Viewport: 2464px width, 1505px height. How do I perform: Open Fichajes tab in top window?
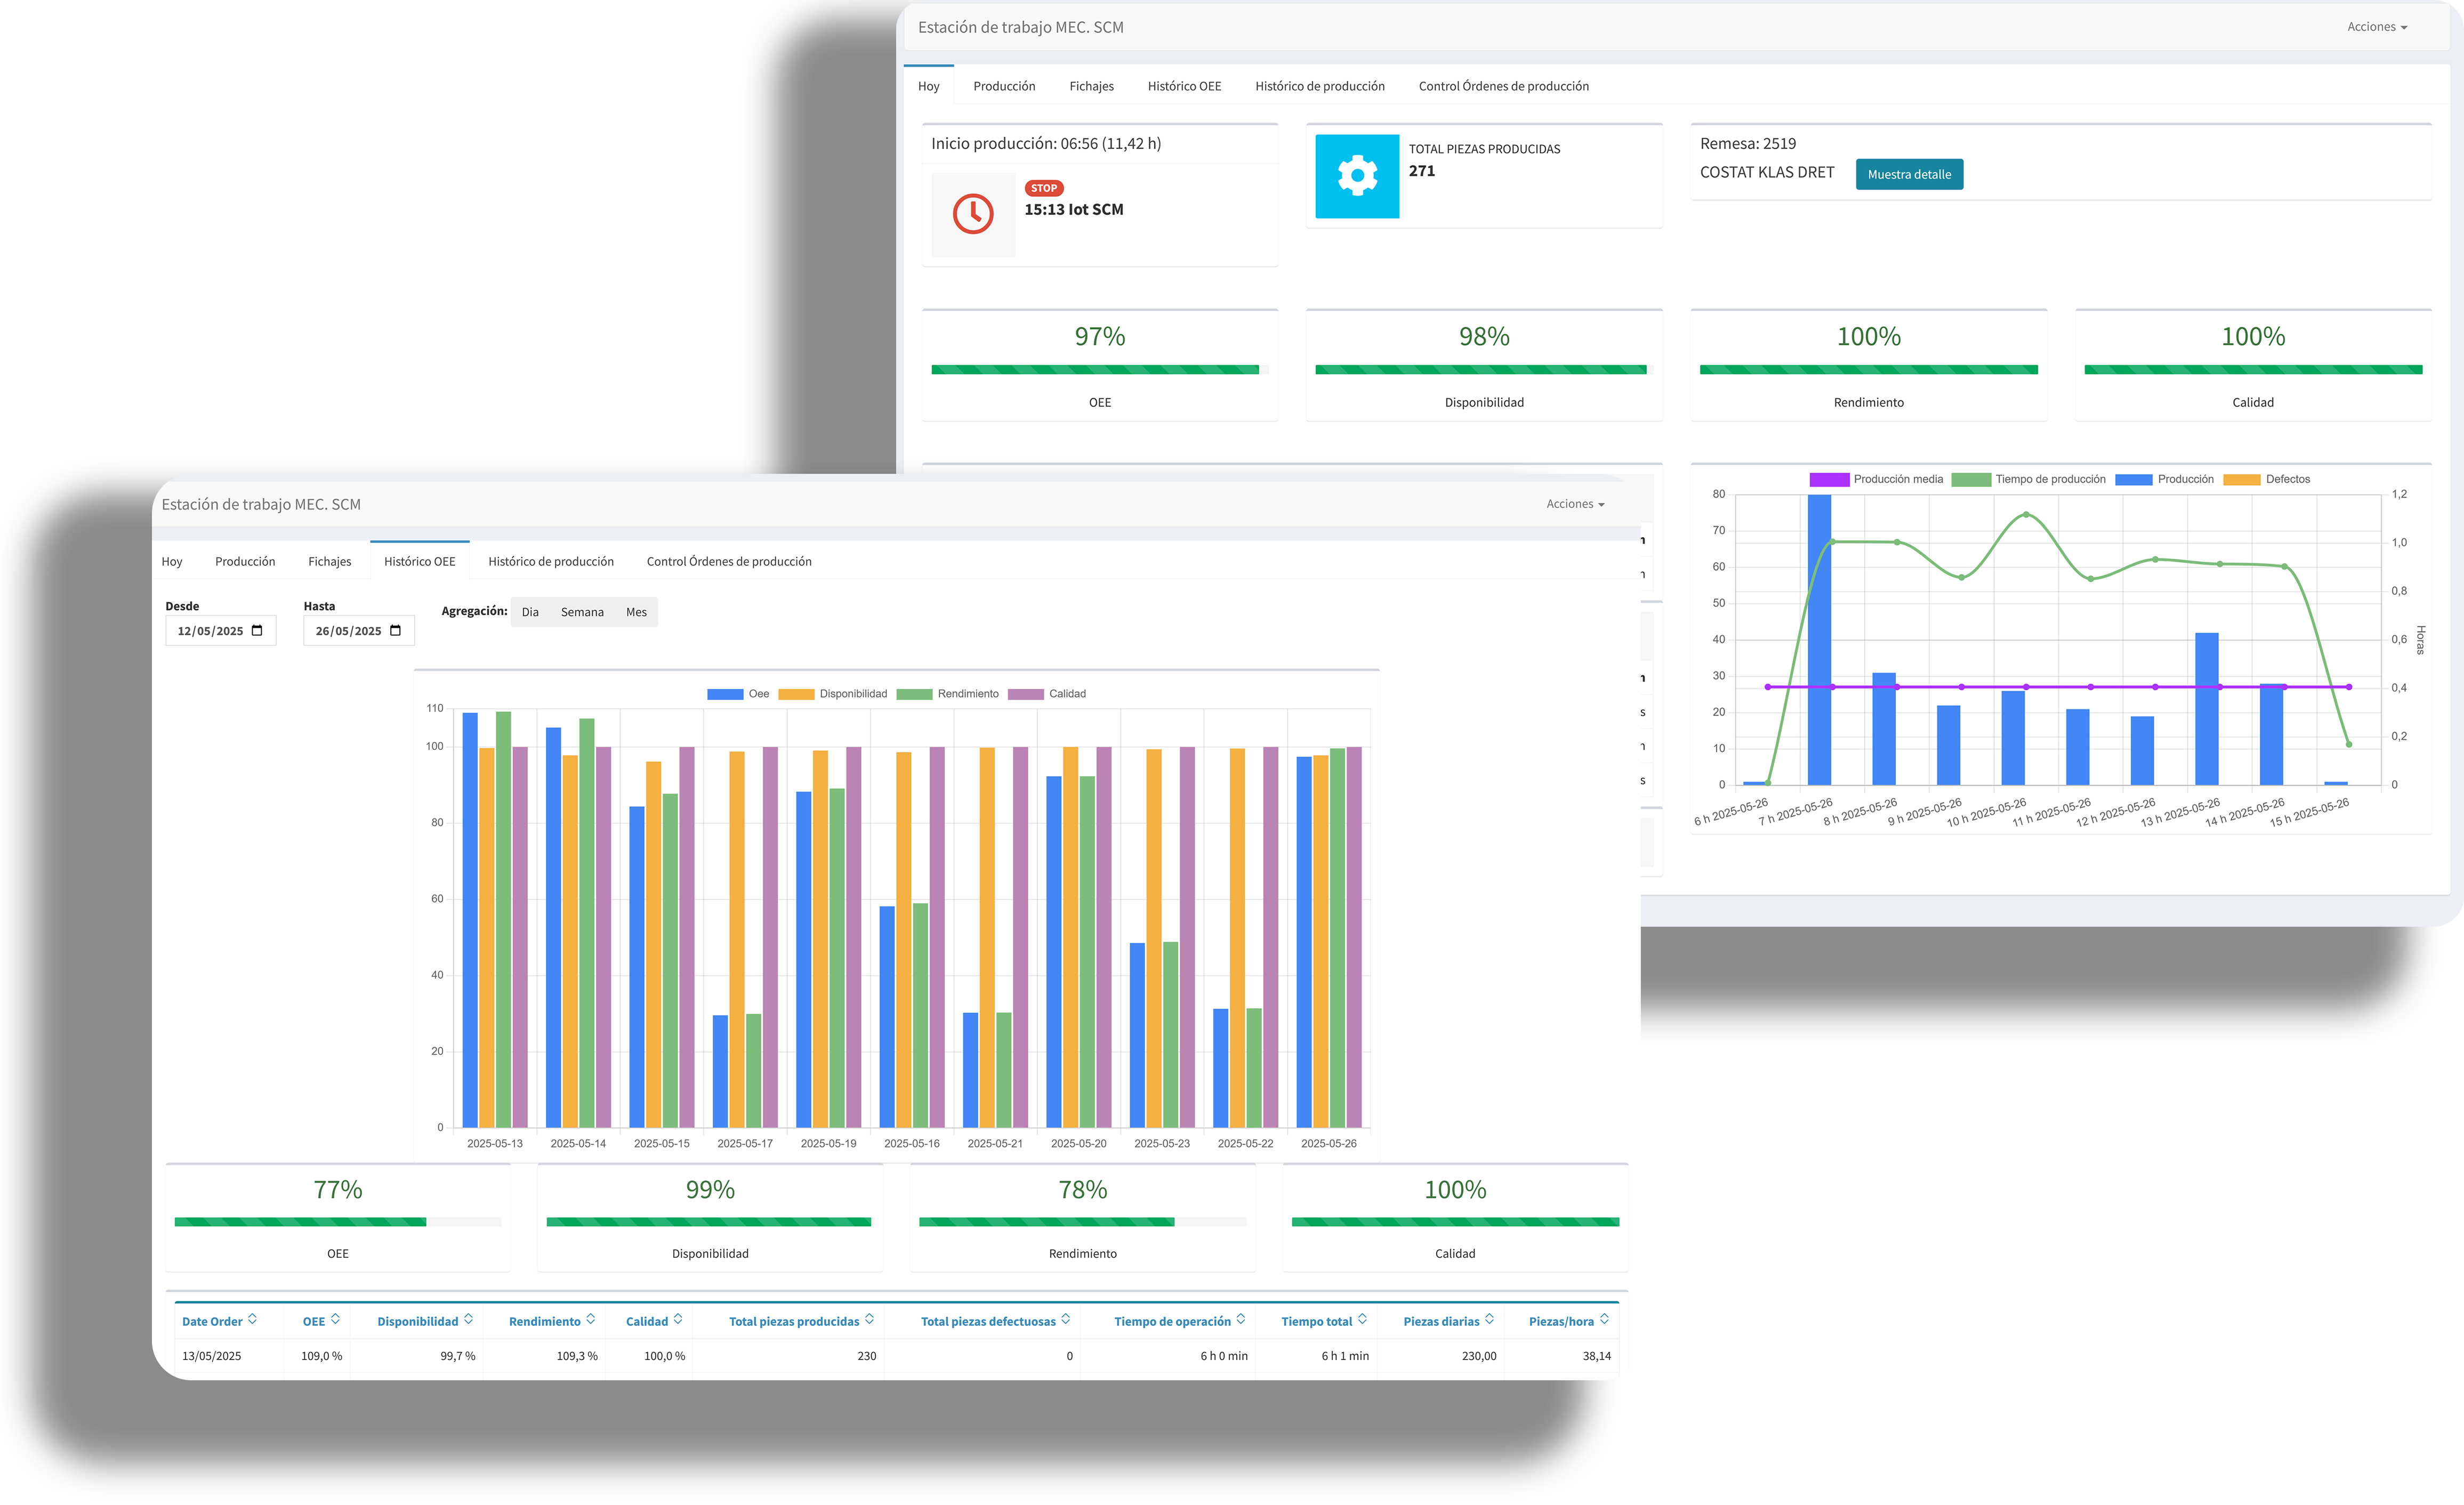(x=1091, y=86)
